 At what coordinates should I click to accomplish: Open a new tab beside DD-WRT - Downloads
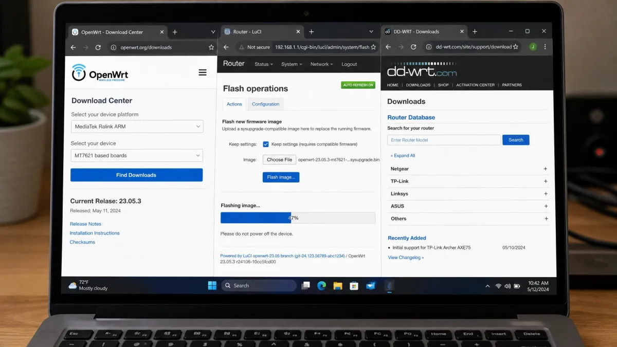tap(475, 31)
